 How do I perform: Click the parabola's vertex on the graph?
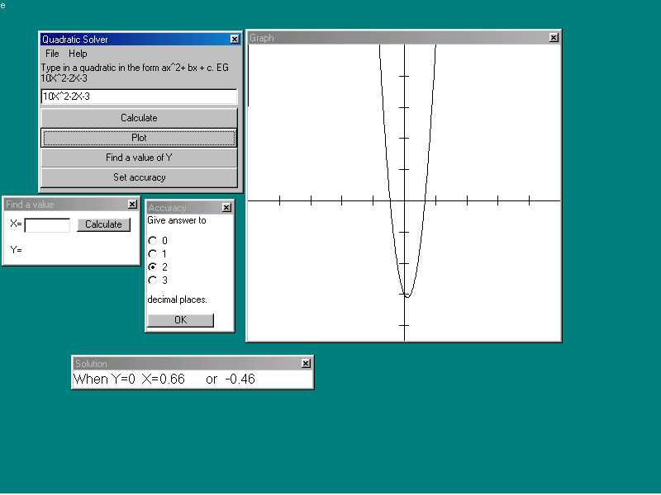tap(407, 296)
